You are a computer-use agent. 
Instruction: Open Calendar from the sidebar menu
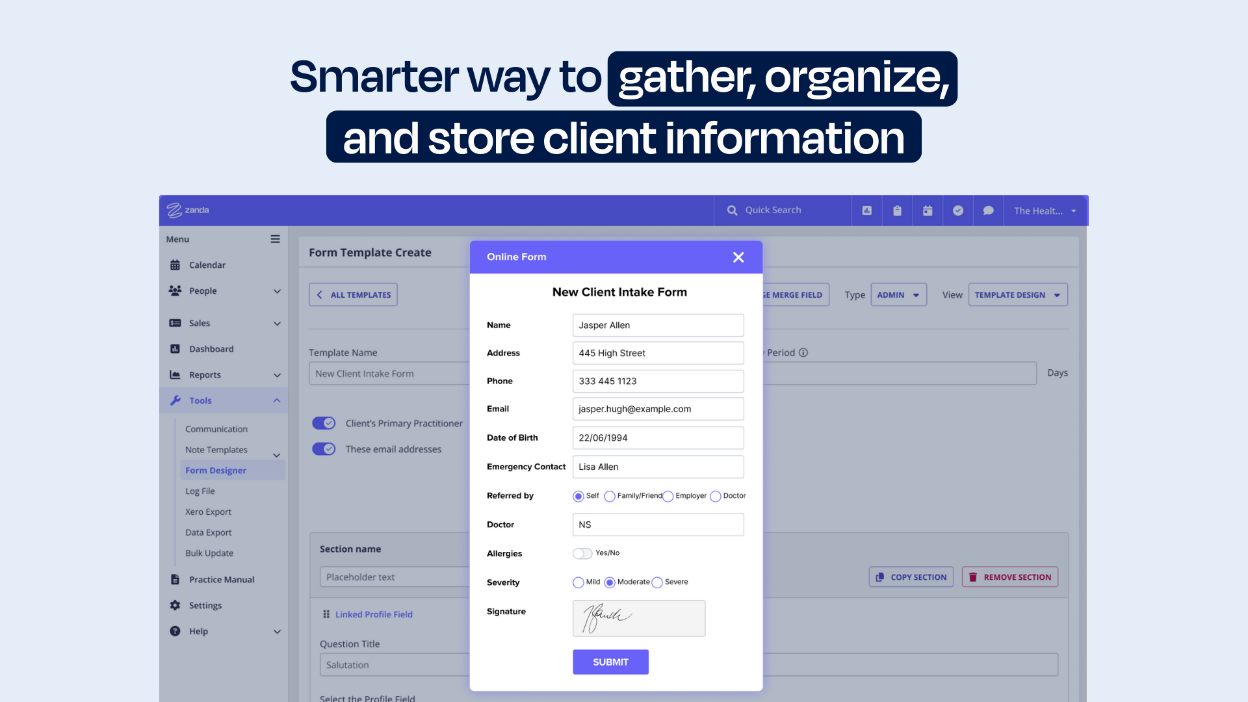[207, 265]
